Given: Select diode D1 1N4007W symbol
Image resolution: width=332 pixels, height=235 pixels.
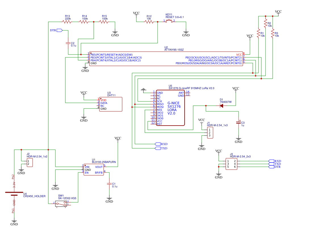Looking at the screenshot, I should [222, 105].
